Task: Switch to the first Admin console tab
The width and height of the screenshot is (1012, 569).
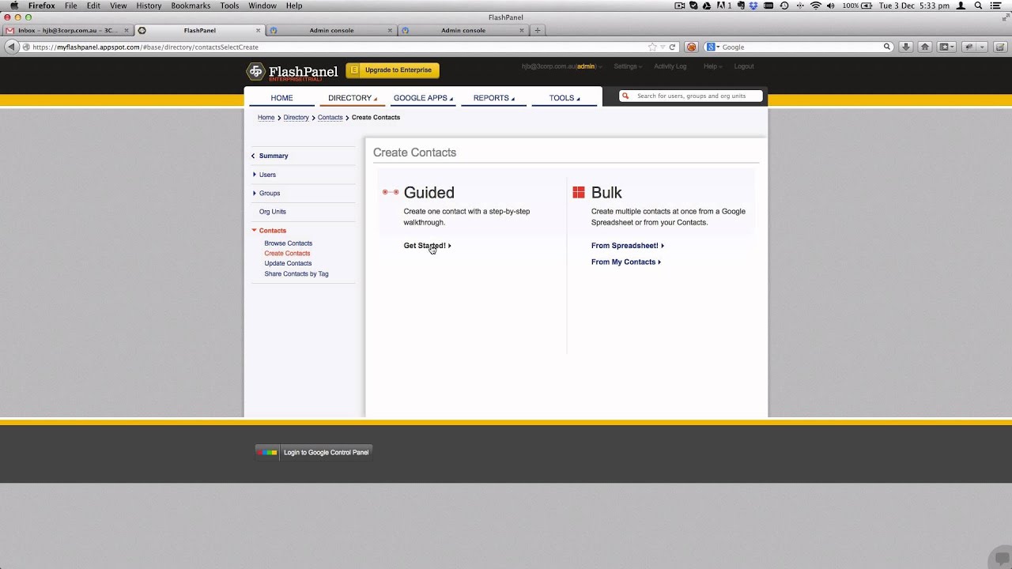Action: (x=331, y=30)
